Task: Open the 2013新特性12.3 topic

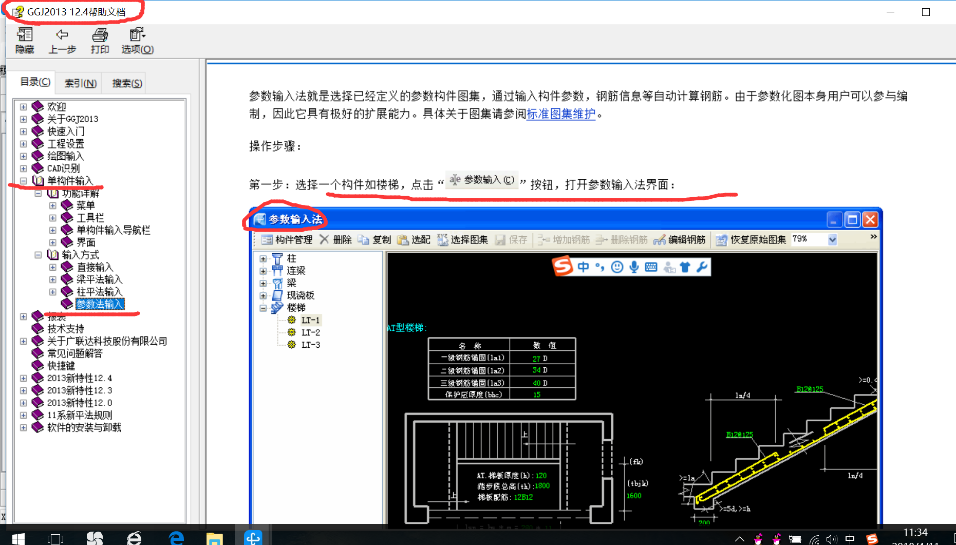Action: pos(80,390)
